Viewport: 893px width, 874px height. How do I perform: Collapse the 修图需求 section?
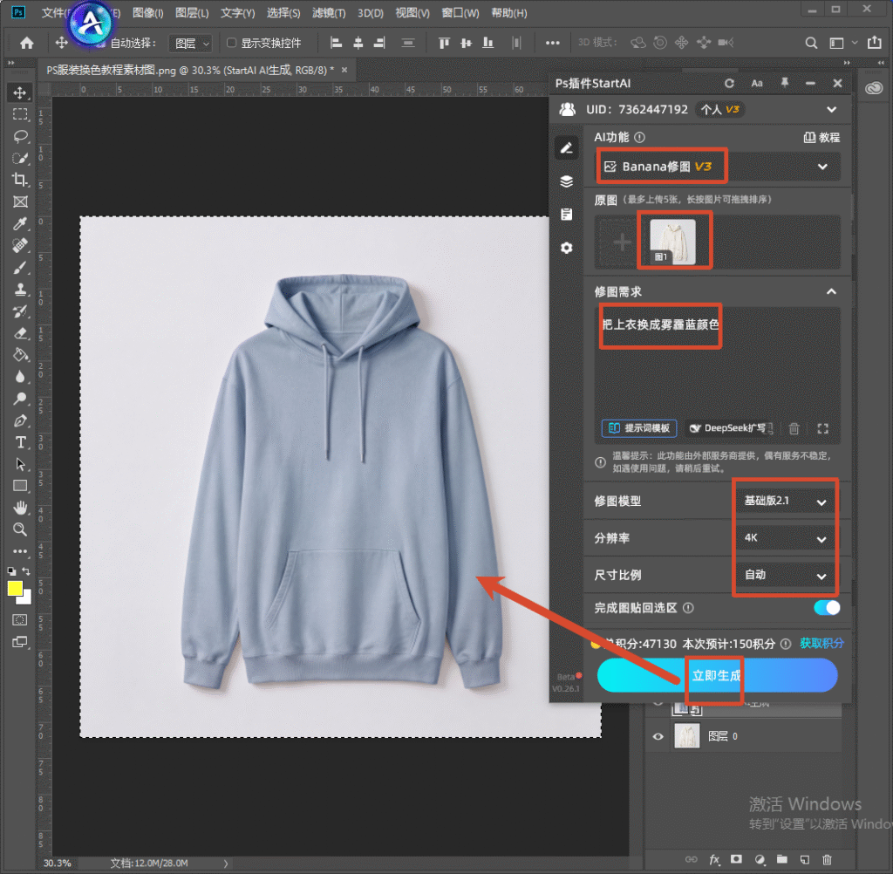click(831, 291)
